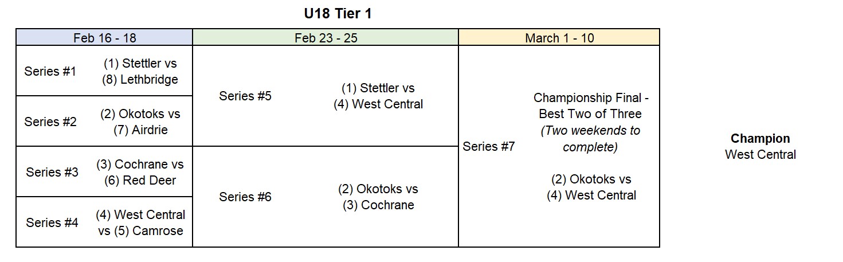Click the Series #7 label
The height and width of the screenshot is (262, 843).
pyautogui.click(x=489, y=147)
